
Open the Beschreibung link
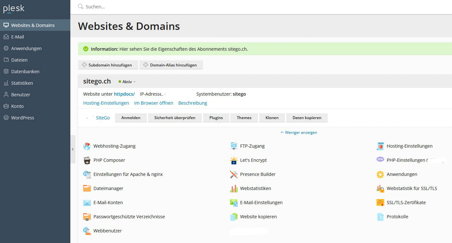[193, 103]
